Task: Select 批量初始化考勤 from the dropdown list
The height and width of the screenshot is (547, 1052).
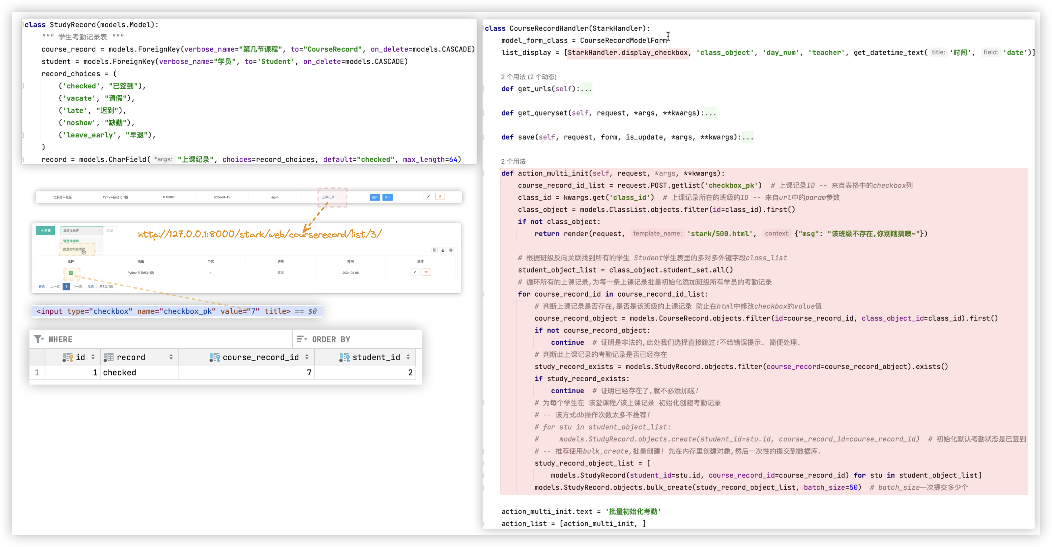Action: [x=74, y=249]
